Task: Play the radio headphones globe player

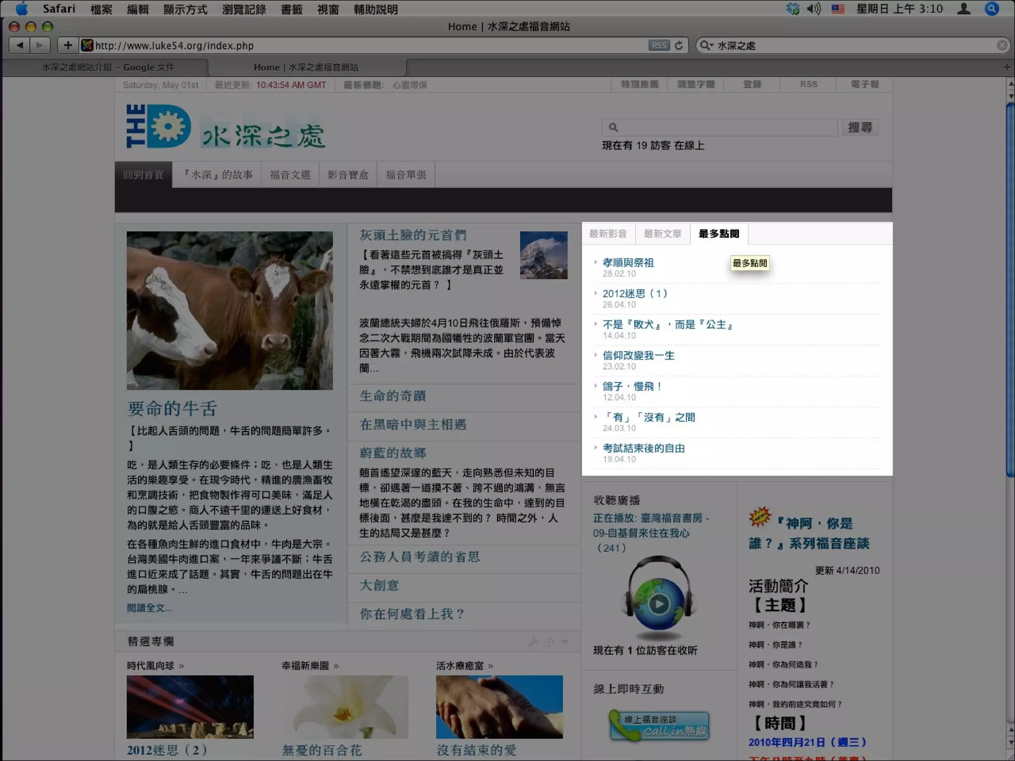Action: click(x=659, y=603)
